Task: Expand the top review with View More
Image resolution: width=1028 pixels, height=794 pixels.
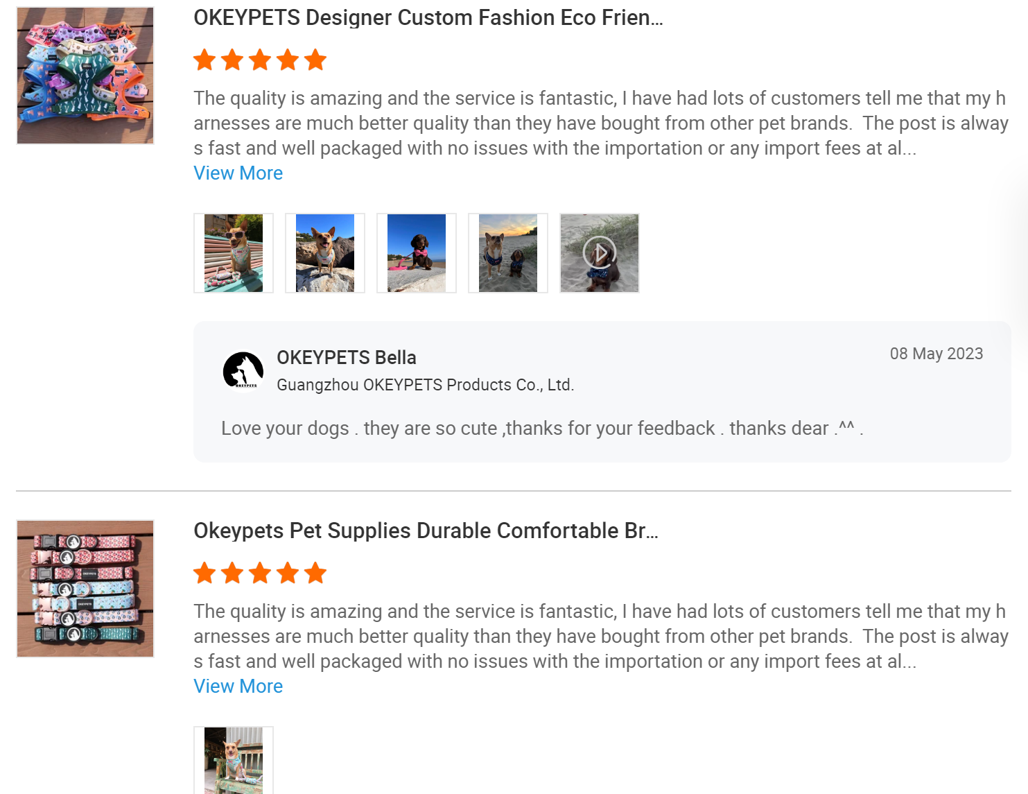Action: (x=238, y=173)
